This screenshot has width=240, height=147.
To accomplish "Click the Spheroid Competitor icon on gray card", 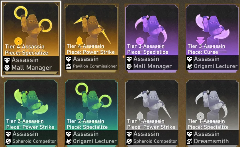I will point(129,141).
